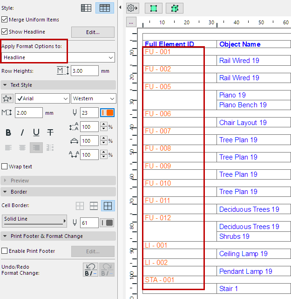This screenshot has height=299, width=291.
Task: Check Enable Print Footer
Action: 4,251
